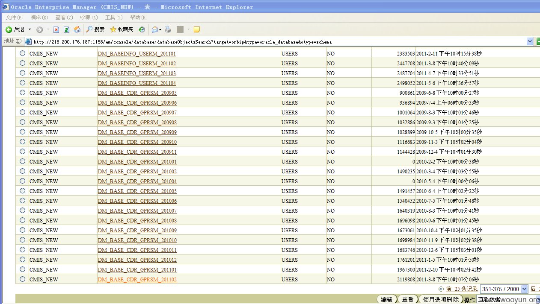The width and height of the screenshot is (540, 304).
Task: Go to previous records via 前 25 条记录 link
Action: pyautogui.click(x=462, y=289)
